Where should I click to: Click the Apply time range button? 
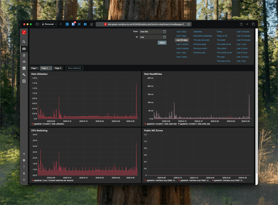pyautogui.click(x=162, y=43)
